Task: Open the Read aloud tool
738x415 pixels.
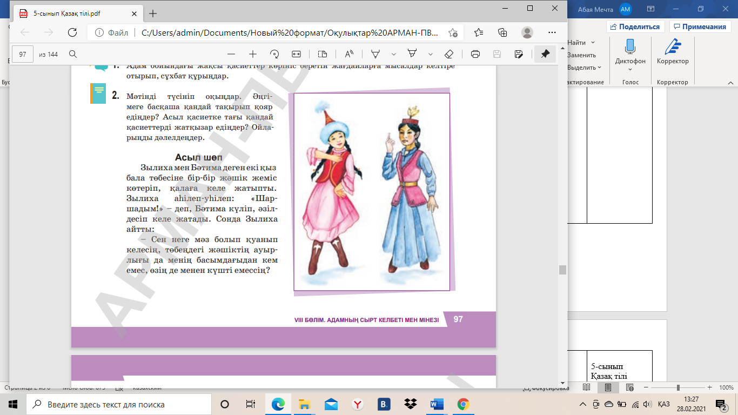Action: [x=348, y=54]
